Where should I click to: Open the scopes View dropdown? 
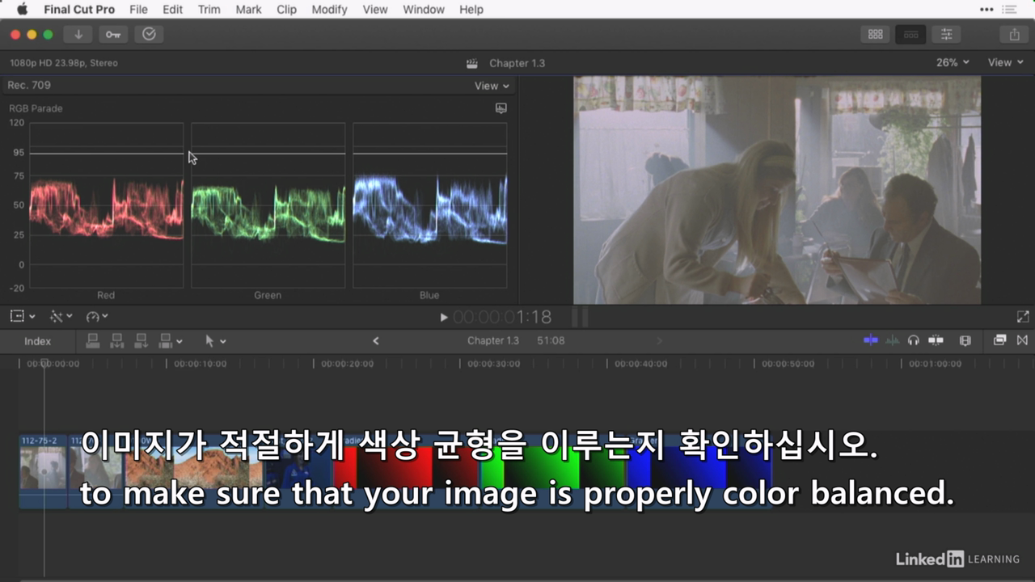(x=492, y=86)
